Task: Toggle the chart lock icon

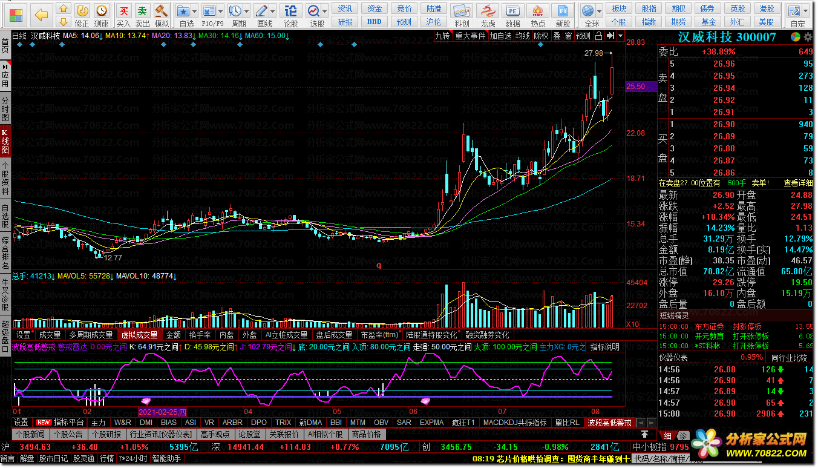Action: tap(599, 36)
